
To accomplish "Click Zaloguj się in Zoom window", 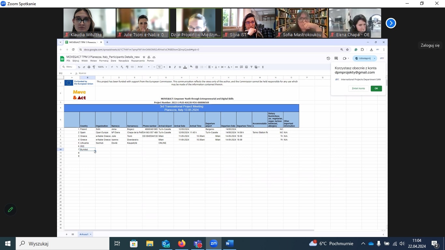I will pyautogui.click(x=430, y=46).
